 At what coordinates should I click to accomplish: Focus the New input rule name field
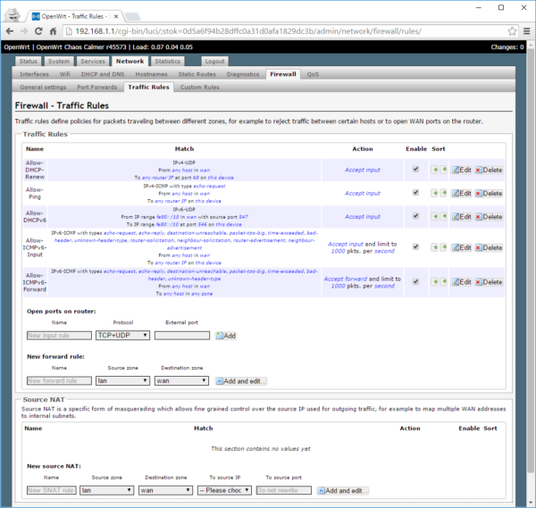tap(59, 336)
